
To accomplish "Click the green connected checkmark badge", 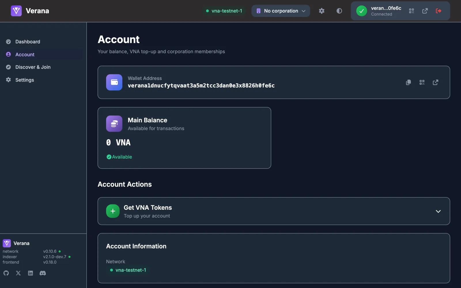I will [362, 11].
